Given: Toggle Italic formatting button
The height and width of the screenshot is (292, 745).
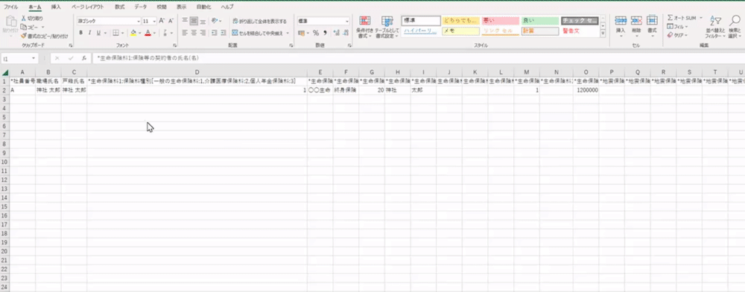Looking at the screenshot, I should click(89, 33).
